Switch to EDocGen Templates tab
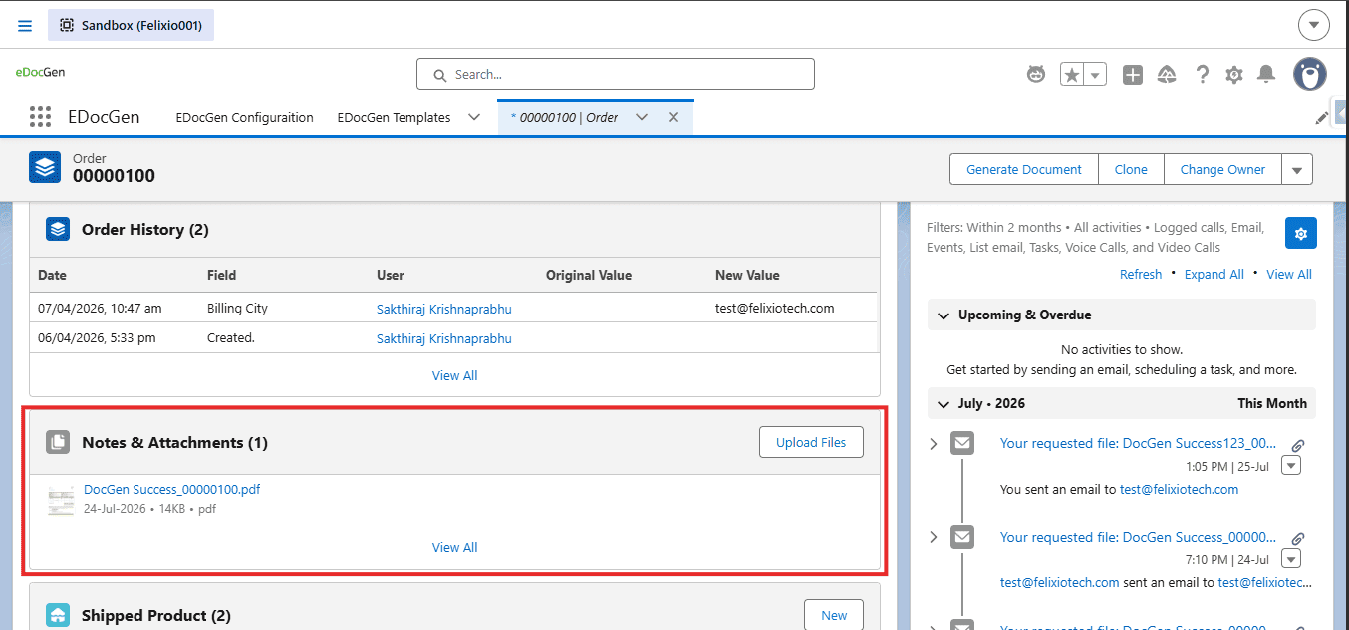This screenshot has width=1349, height=630. pos(394,117)
